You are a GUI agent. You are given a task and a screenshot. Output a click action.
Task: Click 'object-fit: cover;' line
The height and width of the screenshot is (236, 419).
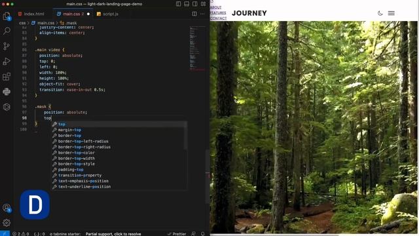[60, 84]
